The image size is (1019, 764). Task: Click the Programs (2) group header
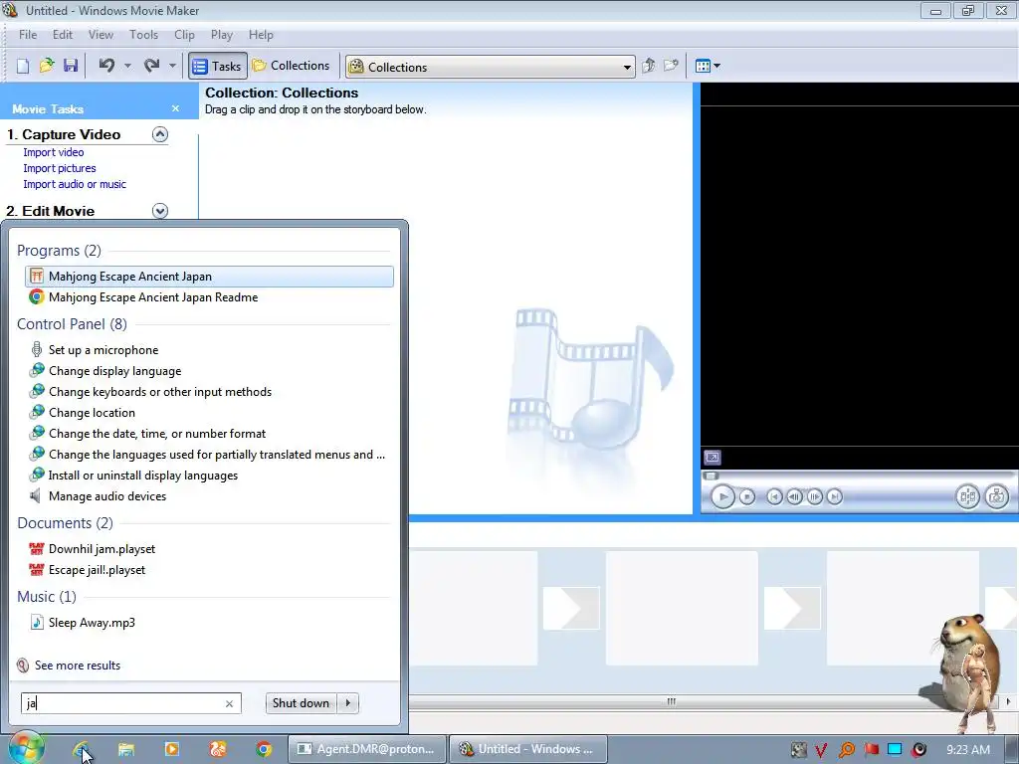click(59, 250)
